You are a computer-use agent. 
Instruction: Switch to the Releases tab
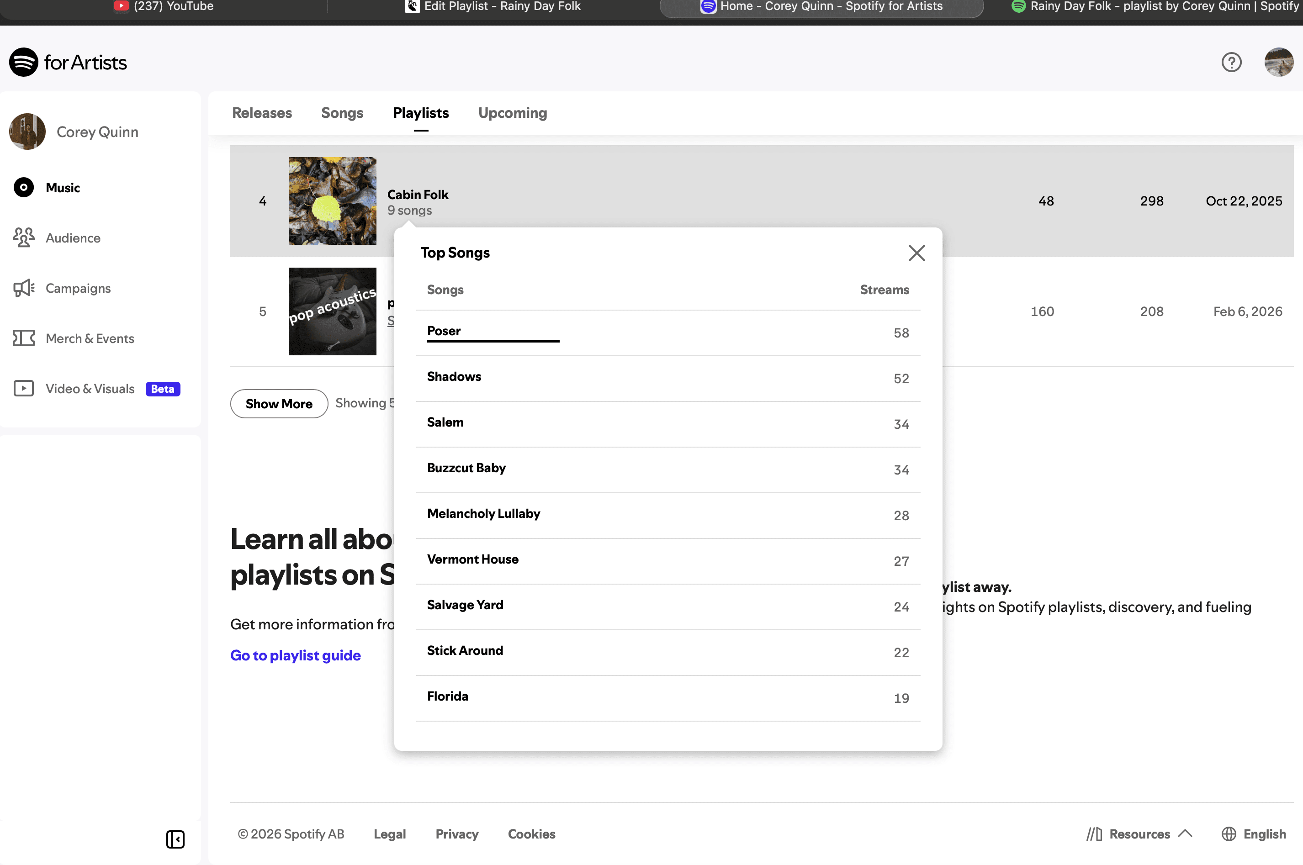point(262,113)
